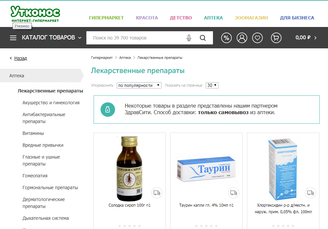Open Витамины category

coord(33,133)
